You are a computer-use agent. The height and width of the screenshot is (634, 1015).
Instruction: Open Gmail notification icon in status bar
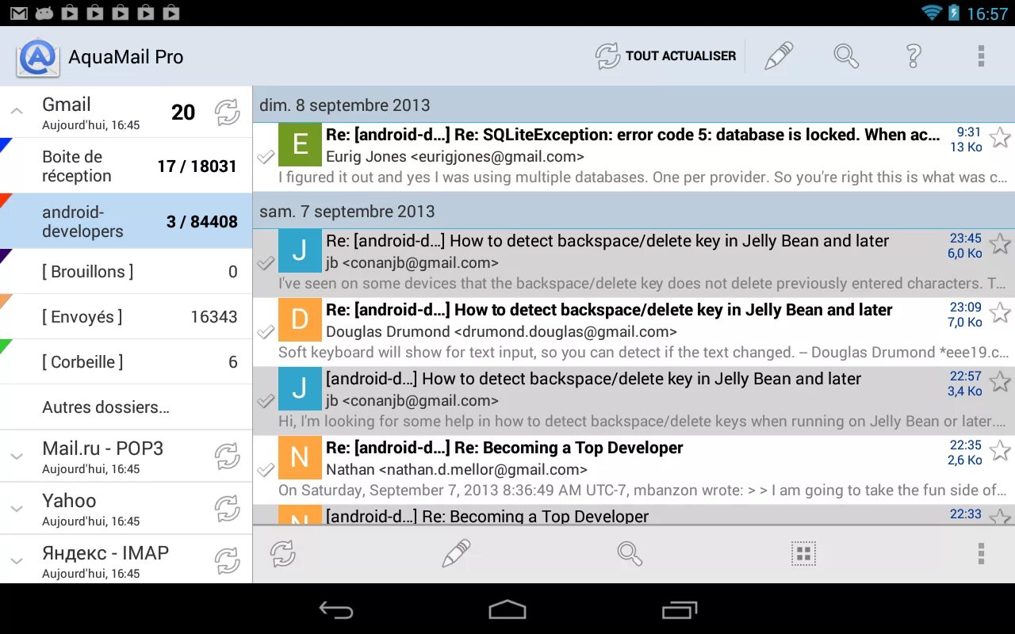point(18,13)
